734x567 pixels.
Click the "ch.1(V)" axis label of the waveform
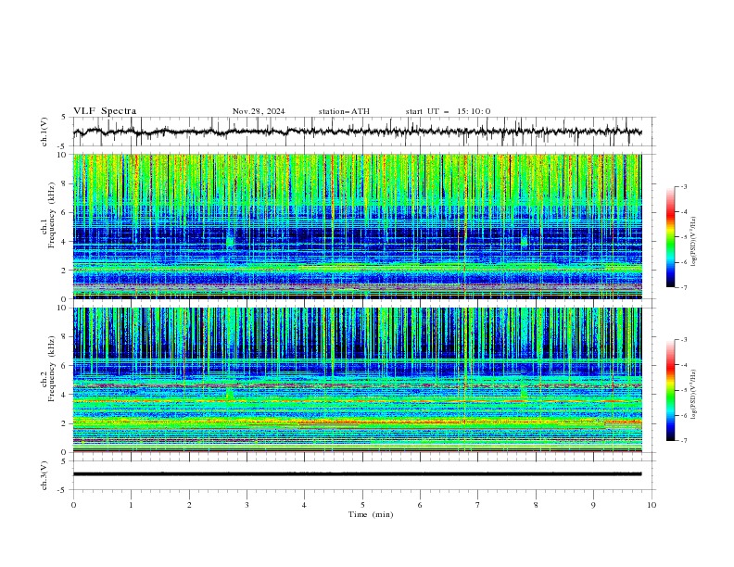click(x=44, y=132)
